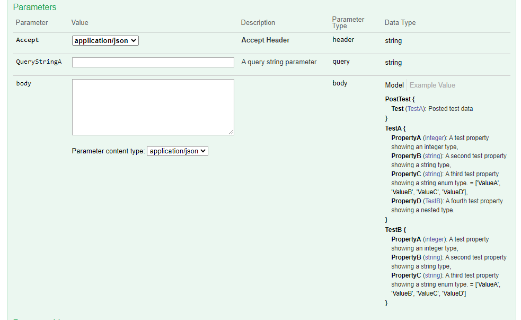
Task: Select the Model tab
Action: (x=394, y=85)
